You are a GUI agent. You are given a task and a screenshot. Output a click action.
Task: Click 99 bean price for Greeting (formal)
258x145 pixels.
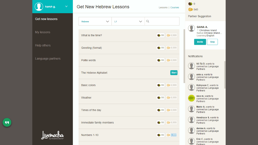161,48
